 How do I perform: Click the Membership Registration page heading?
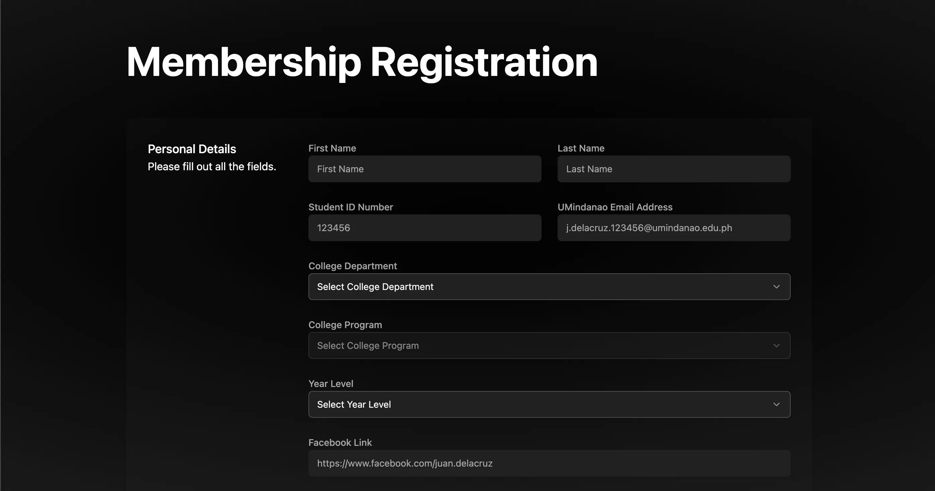[x=362, y=62]
